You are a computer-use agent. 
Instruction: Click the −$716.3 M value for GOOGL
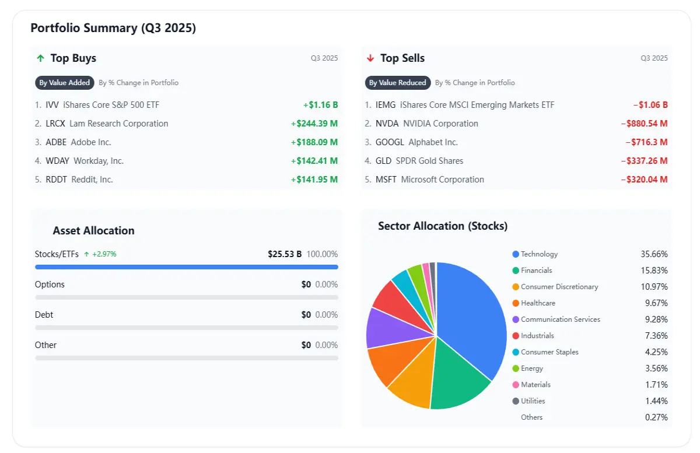click(x=647, y=142)
